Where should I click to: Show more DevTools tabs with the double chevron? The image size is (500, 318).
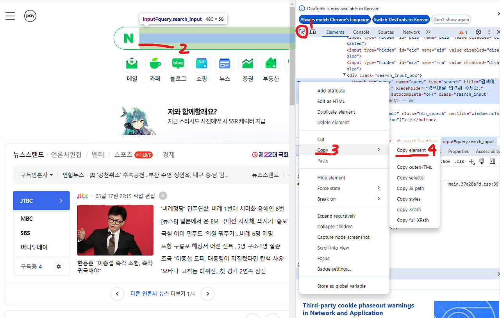[x=429, y=32]
